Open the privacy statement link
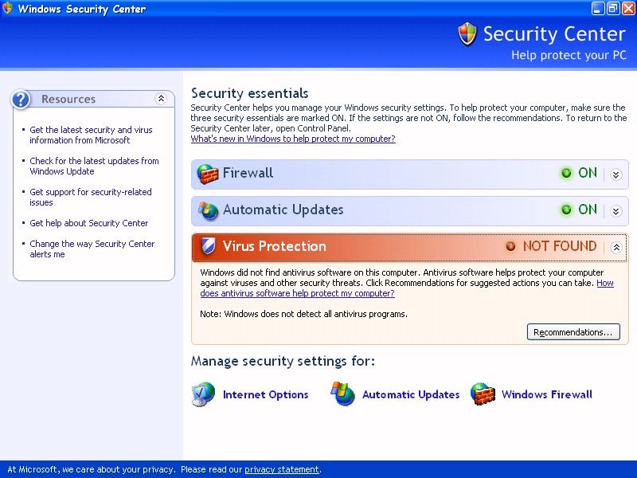 click(282, 469)
